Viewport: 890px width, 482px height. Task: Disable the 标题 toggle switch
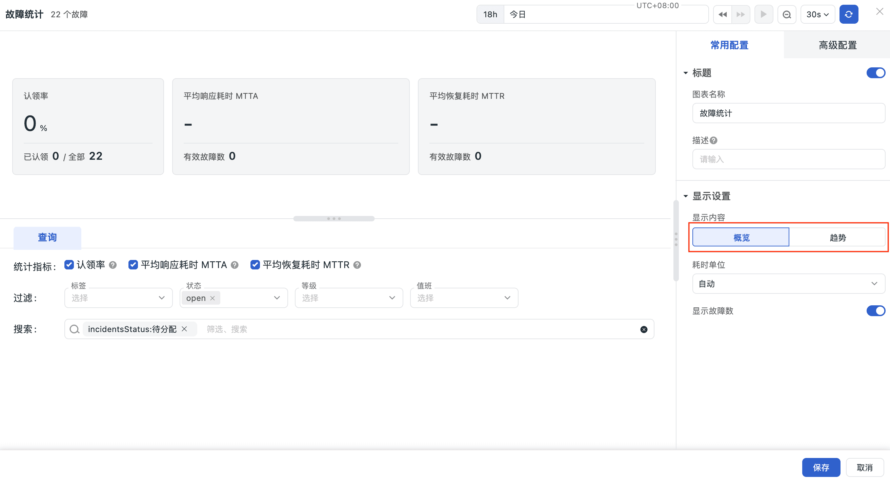875,73
